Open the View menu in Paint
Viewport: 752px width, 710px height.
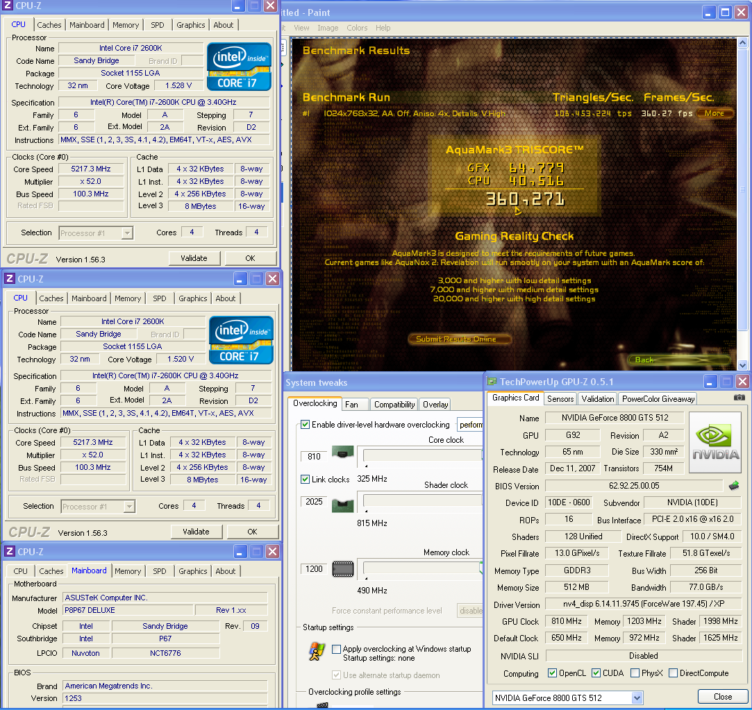pos(301,28)
